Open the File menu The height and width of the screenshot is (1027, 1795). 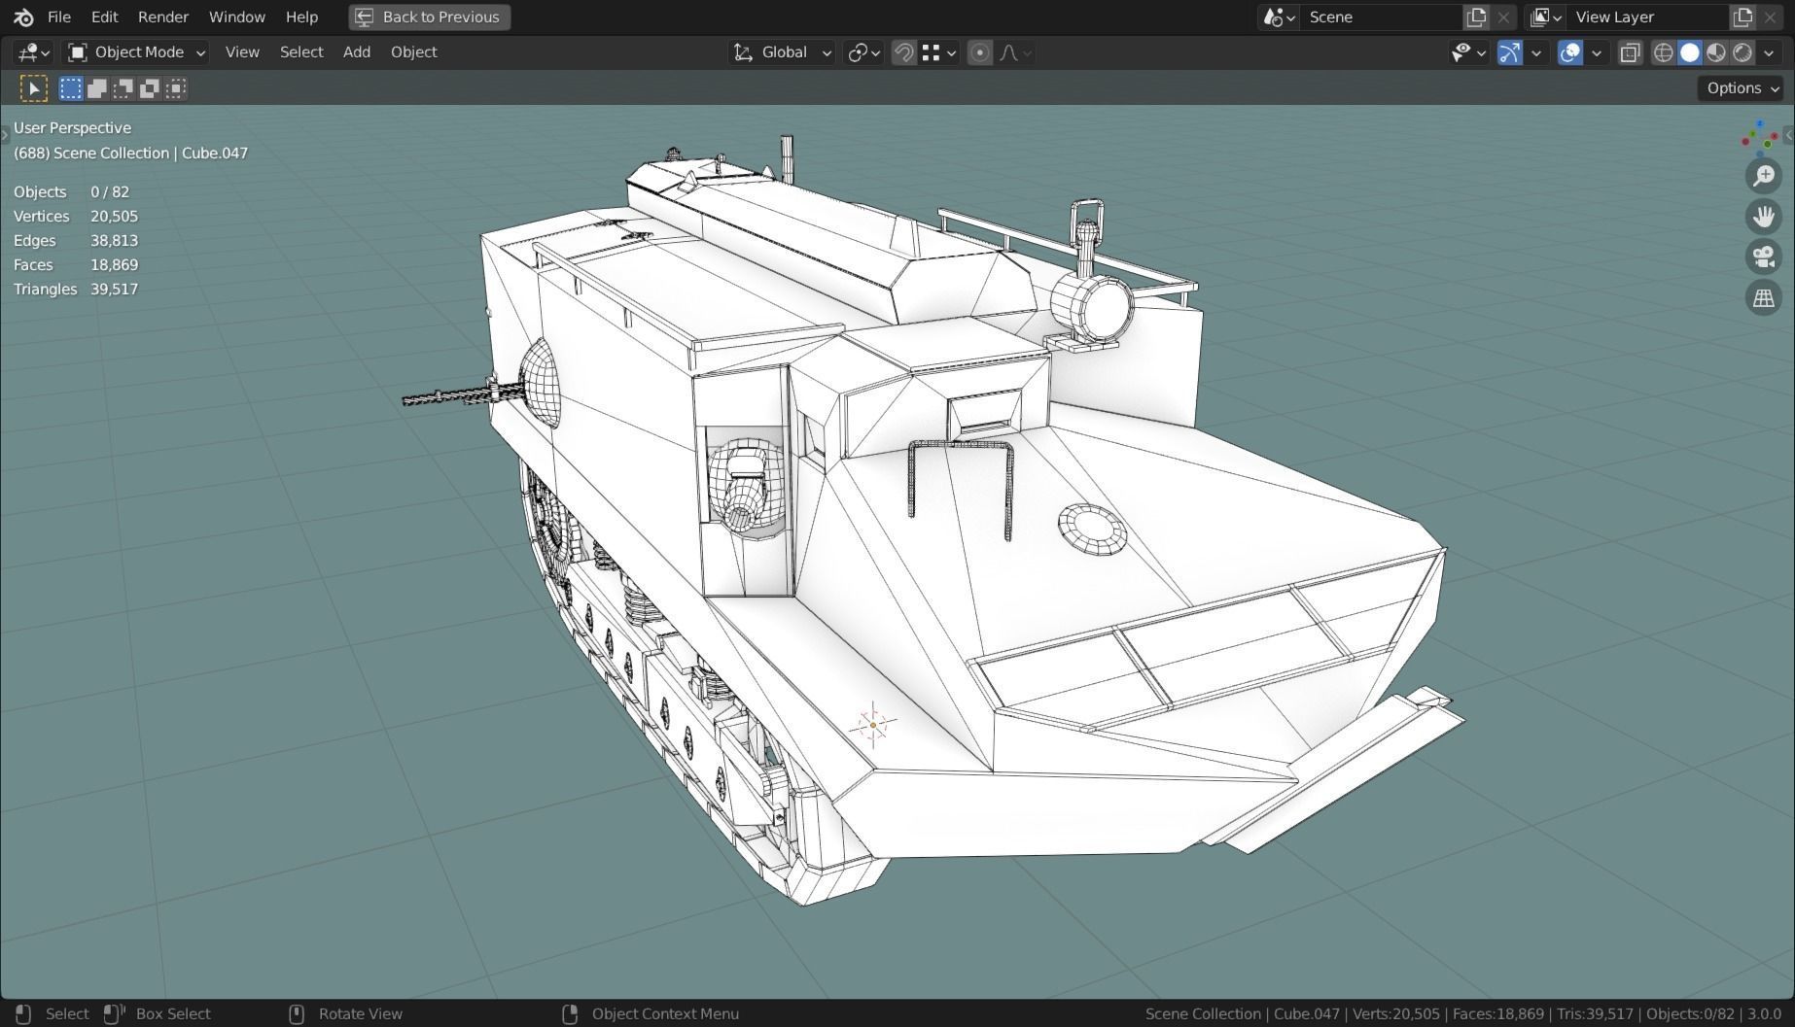[x=58, y=17]
